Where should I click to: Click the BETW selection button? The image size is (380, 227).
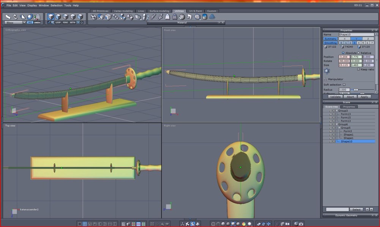point(73,22)
